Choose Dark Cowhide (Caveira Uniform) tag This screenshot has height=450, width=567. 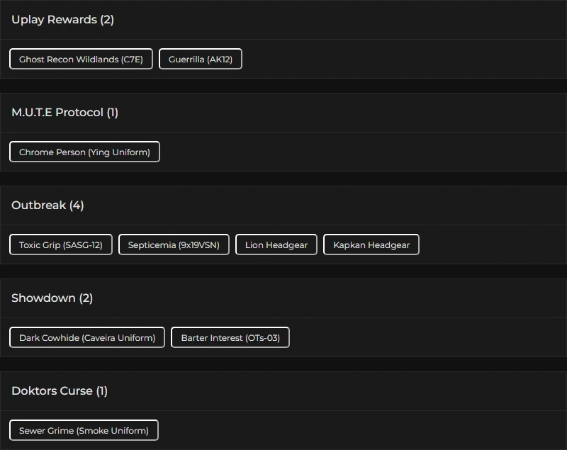[87, 338]
